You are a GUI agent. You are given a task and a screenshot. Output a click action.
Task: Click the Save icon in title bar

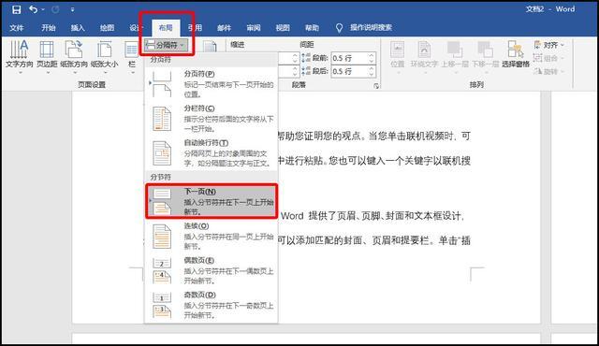click(x=17, y=9)
